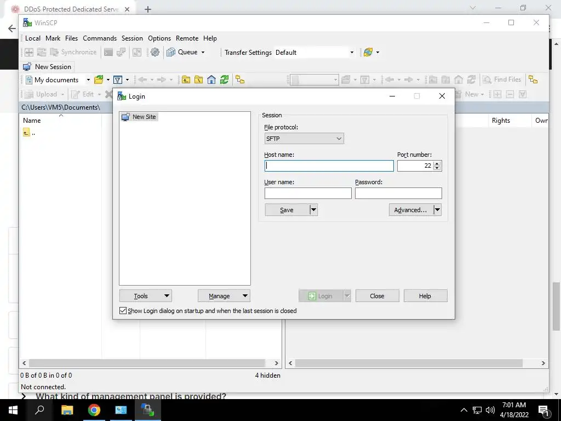Focus the Host name input field
This screenshot has height=421, width=561.
329,166
